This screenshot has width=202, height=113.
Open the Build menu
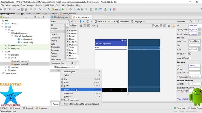pos(46,5)
